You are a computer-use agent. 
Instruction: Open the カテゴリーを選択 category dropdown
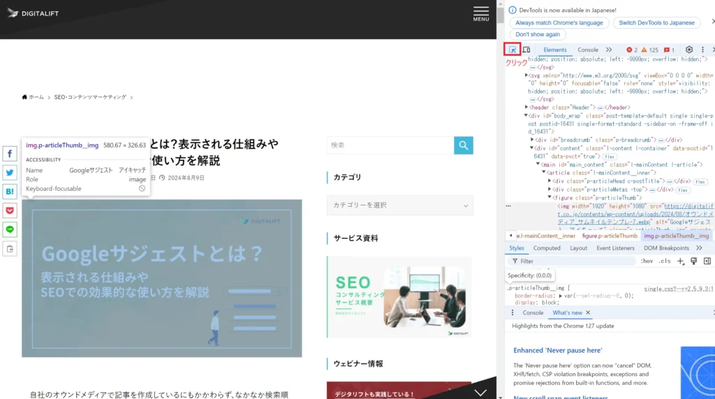(400, 205)
